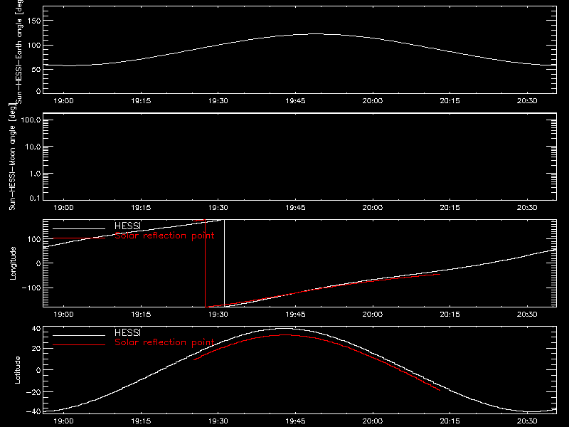Screen dimensions: 569x427
Task: Click 19:00 tick under Earth angle plot
Action: coord(63,101)
